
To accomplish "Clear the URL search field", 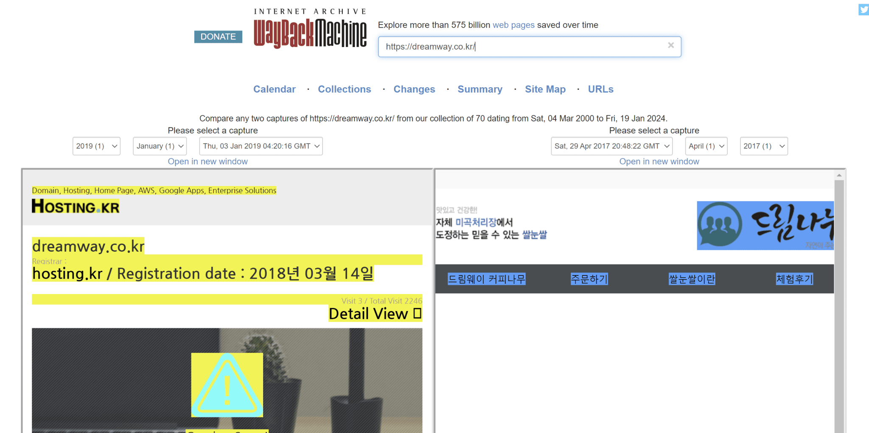I will tap(671, 45).
